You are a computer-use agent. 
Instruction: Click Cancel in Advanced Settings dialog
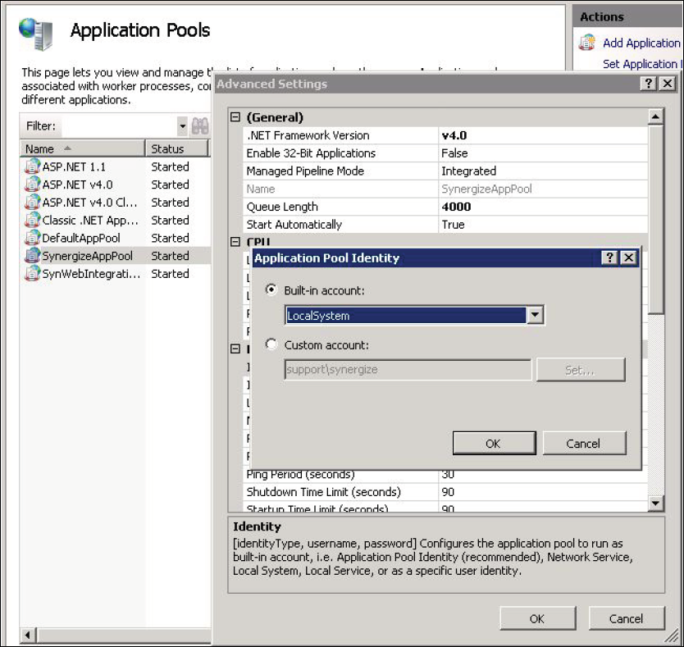click(627, 618)
